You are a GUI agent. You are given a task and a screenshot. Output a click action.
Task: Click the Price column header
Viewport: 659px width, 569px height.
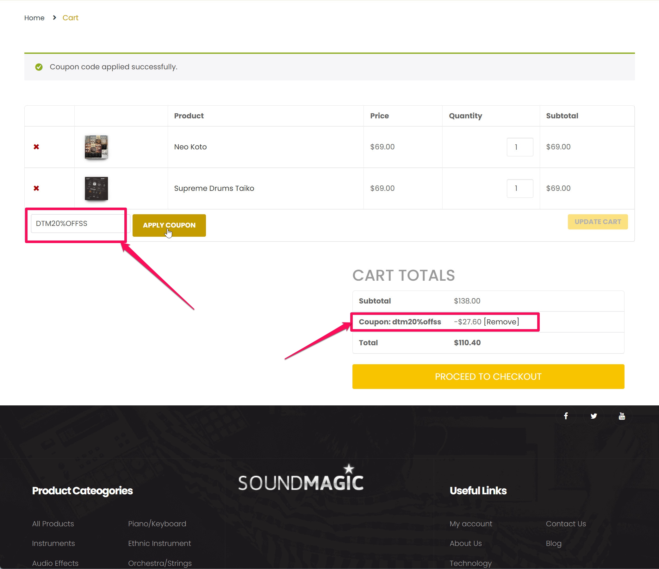(379, 116)
